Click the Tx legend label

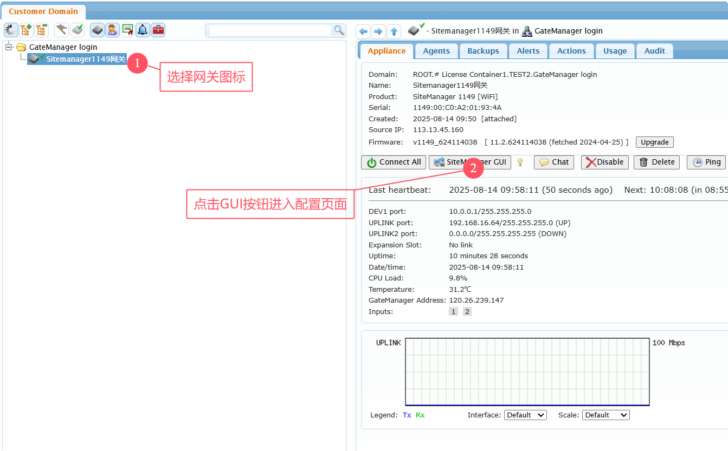pyautogui.click(x=407, y=415)
